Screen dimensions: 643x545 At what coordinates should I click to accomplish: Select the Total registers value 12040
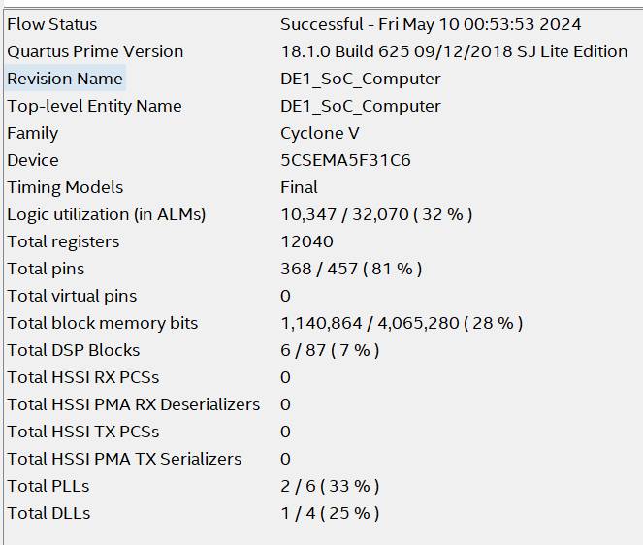pyautogui.click(x=306, y=241)
